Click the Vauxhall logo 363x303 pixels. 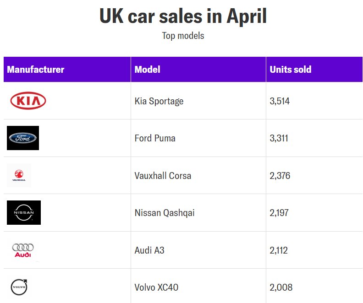point(19,175)
